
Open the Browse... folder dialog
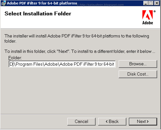[x=138, y=64]
